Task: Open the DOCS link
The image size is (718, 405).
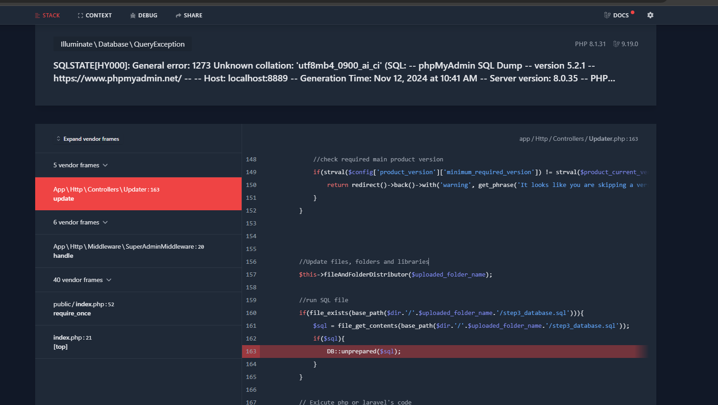Action: [617, 15]
